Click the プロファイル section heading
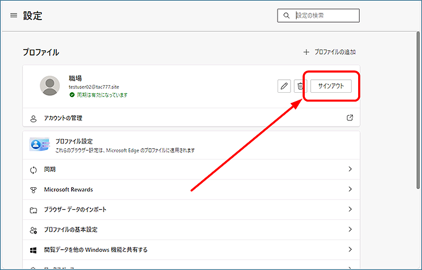This screenshot has width=422, height=270. 41,52
